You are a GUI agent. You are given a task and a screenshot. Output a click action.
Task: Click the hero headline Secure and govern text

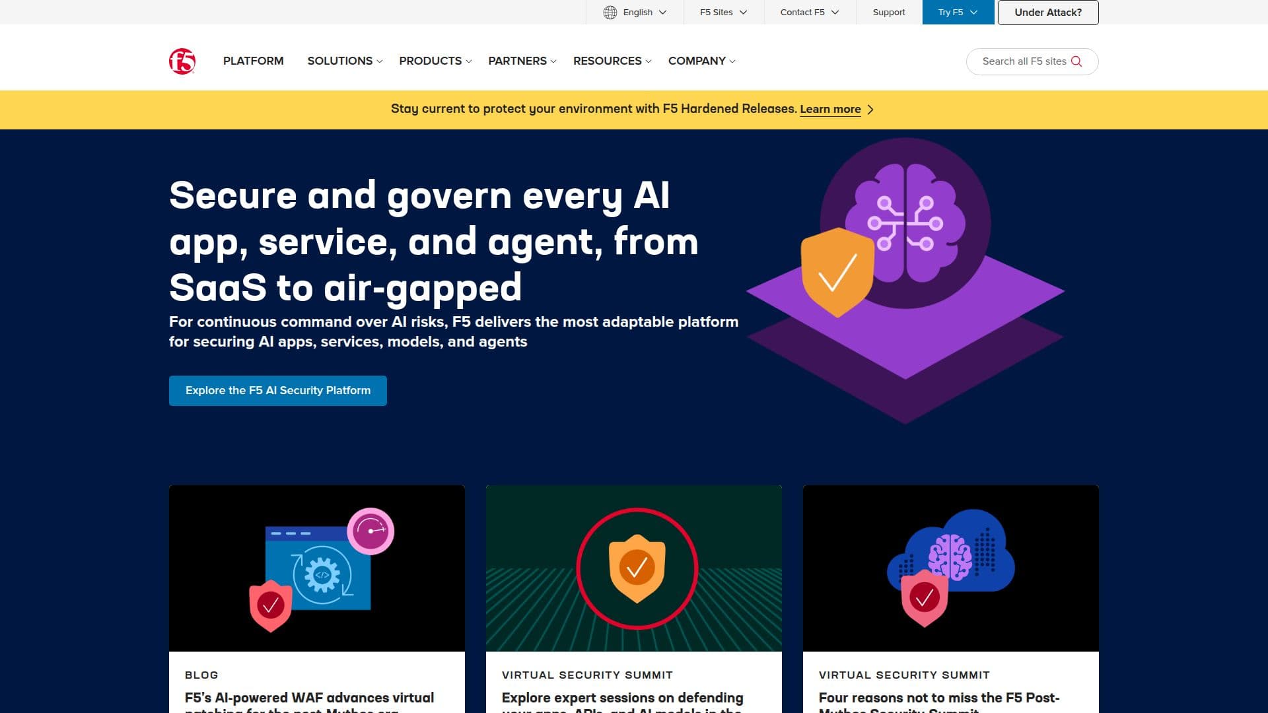tap(434, 242)
